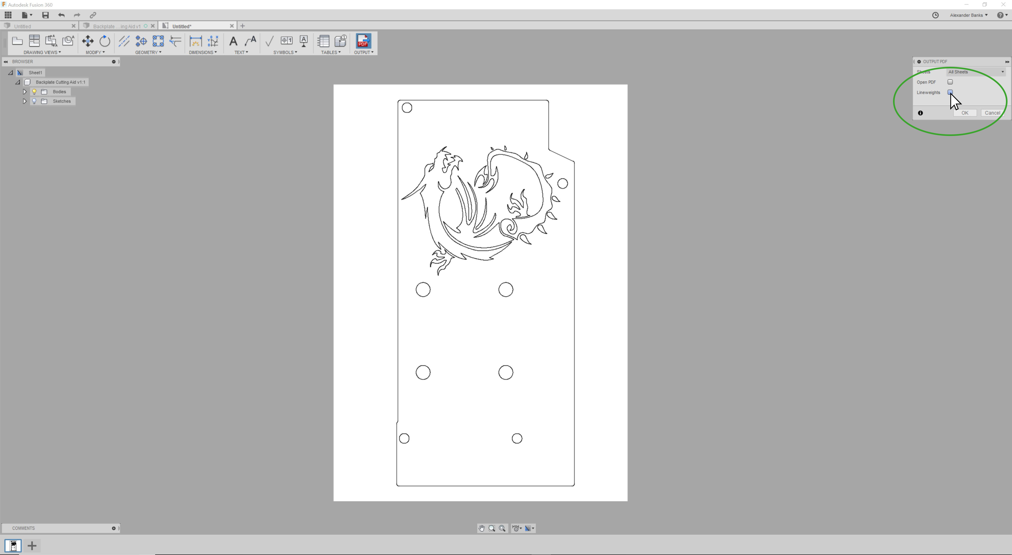Select the Surface Texture symbol tool

270,41
